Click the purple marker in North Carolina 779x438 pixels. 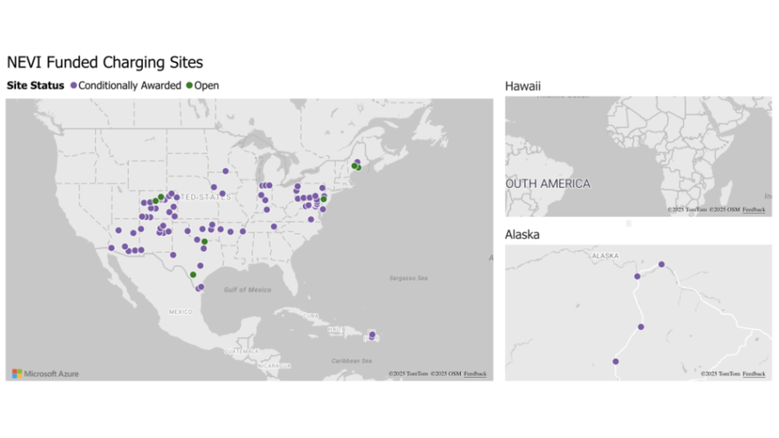pyautogui.click(x=311, y=219)
